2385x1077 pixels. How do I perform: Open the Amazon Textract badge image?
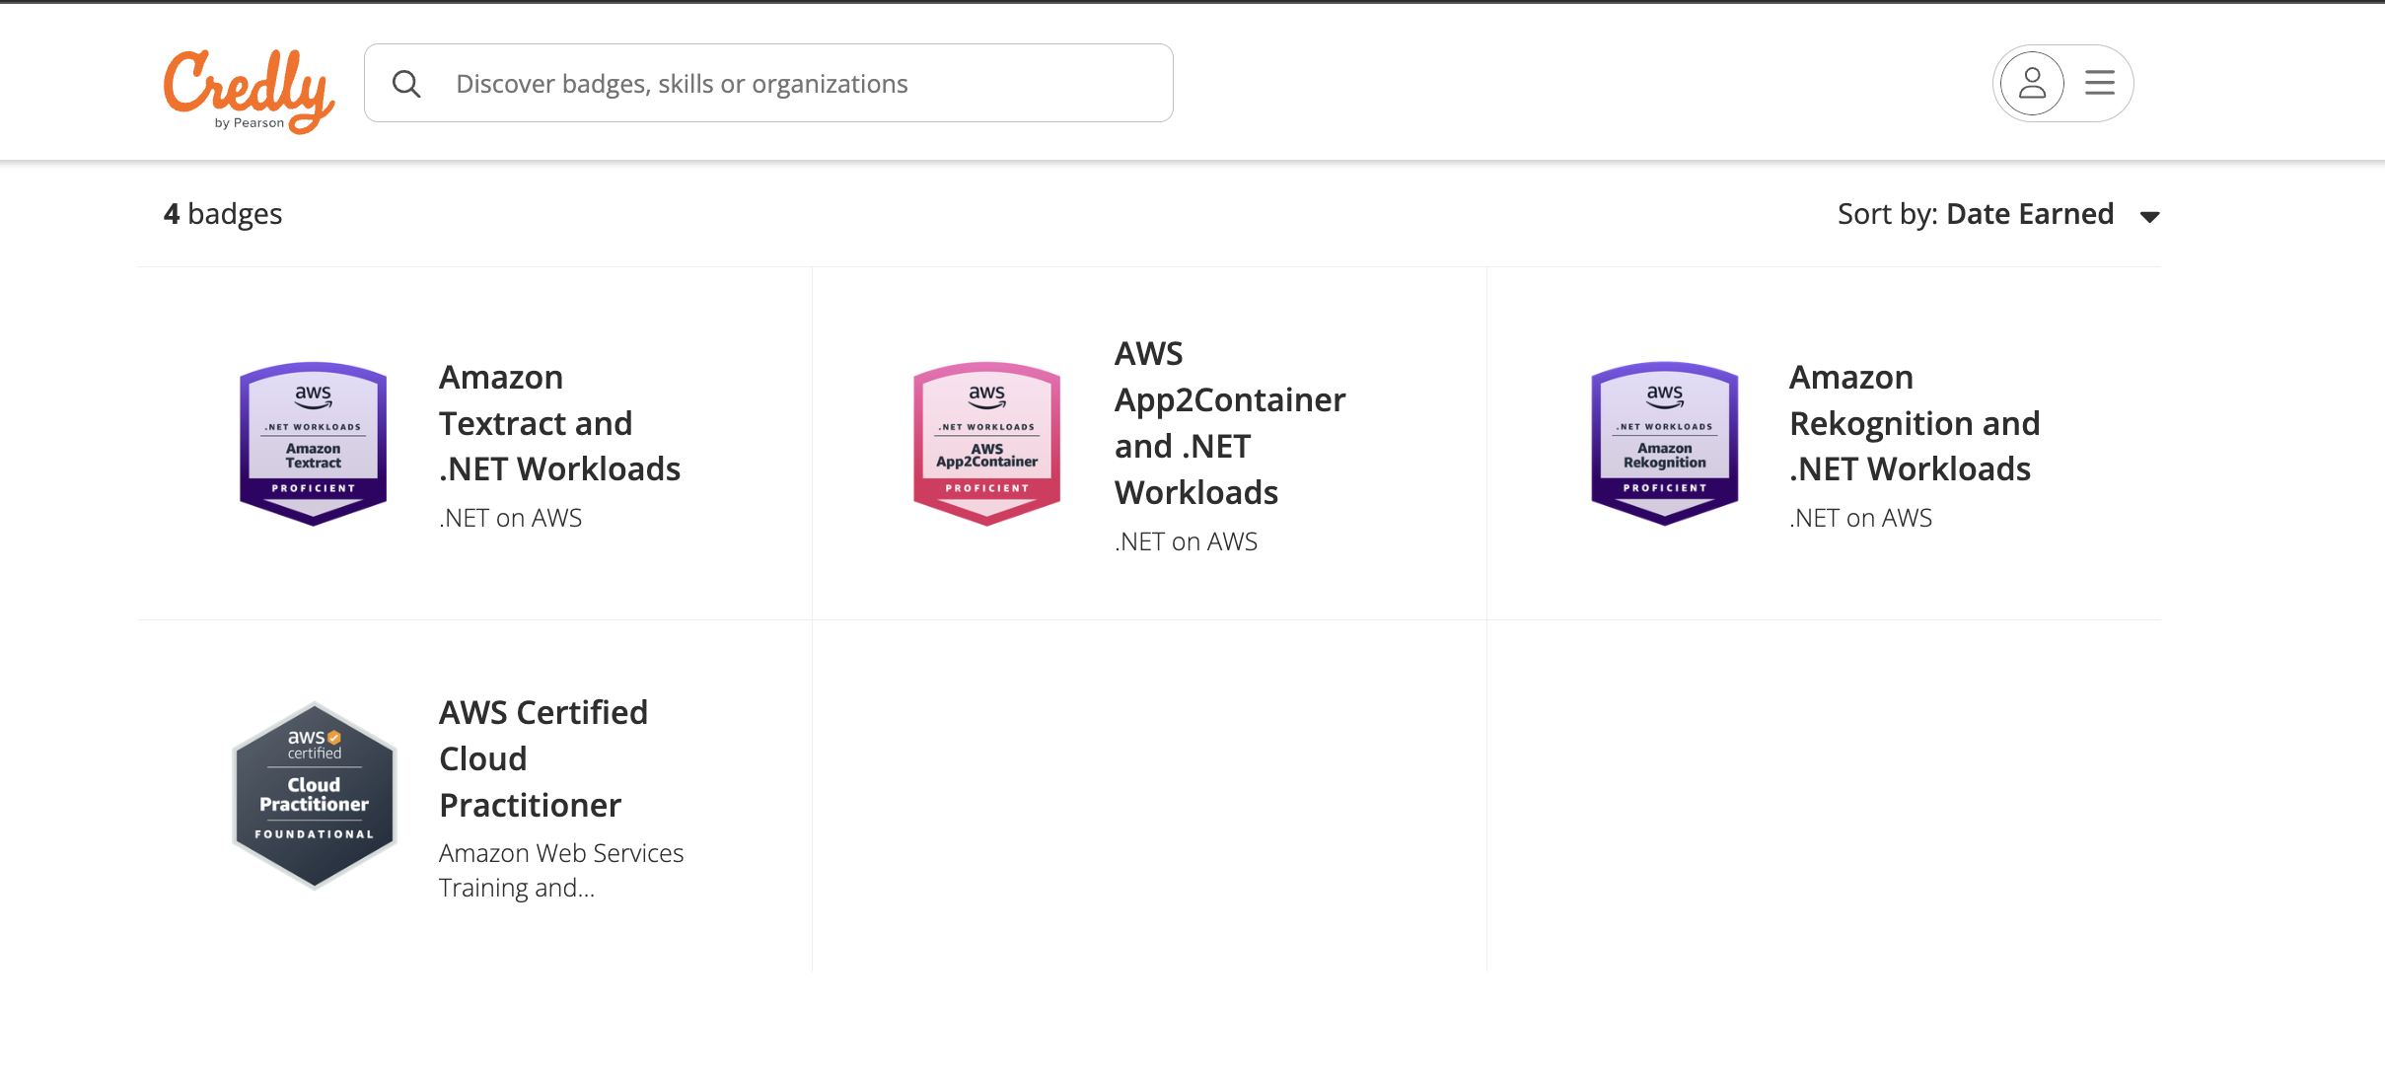[314, 444]
